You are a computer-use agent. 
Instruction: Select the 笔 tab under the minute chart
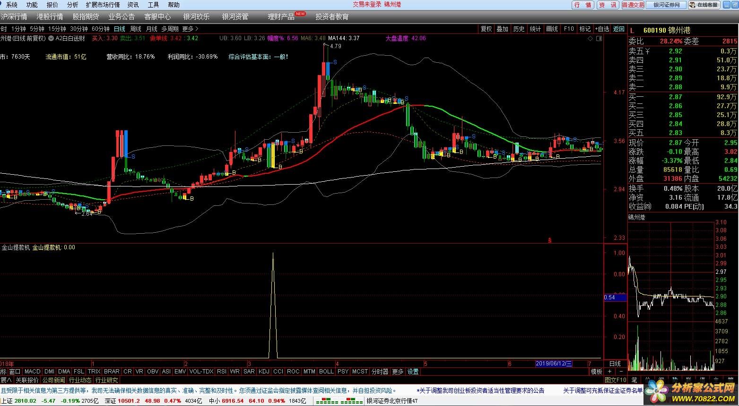pyautogui.click(x=635, y=380)
